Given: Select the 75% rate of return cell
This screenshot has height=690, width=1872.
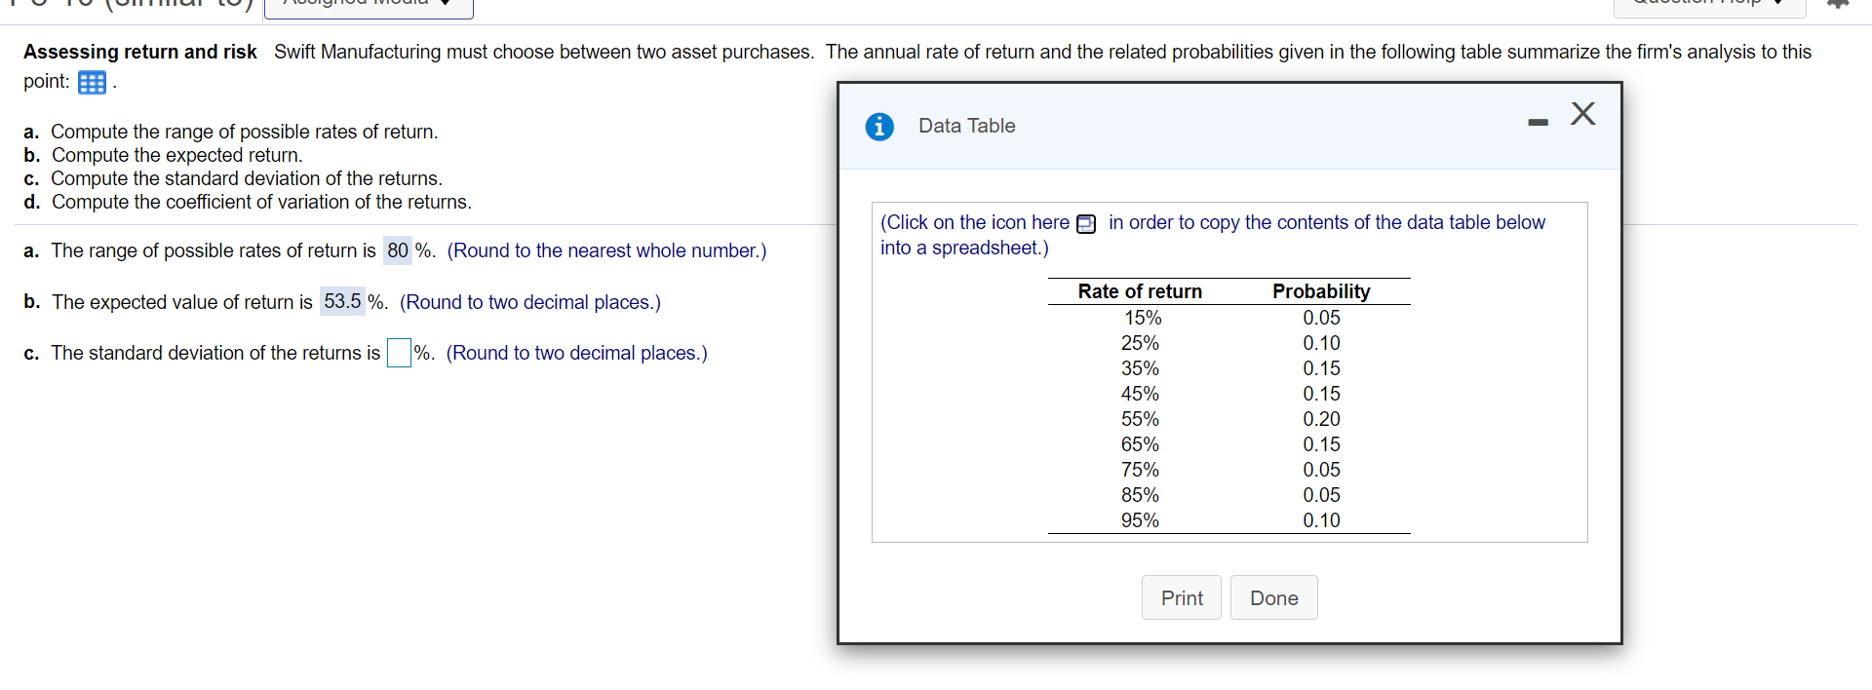Looking at the screenshot, I should [1140, 470].
